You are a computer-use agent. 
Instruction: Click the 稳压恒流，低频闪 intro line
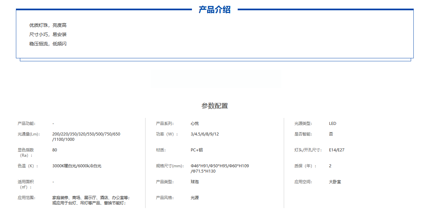tap(48, 44)
